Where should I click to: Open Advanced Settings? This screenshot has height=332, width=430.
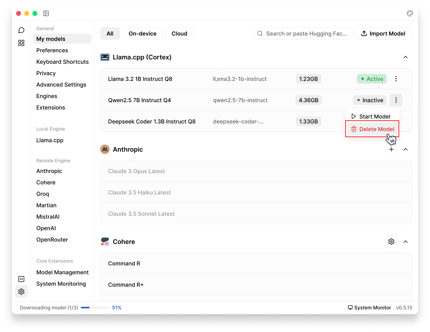pyautogui.click(x=61, y=85)
